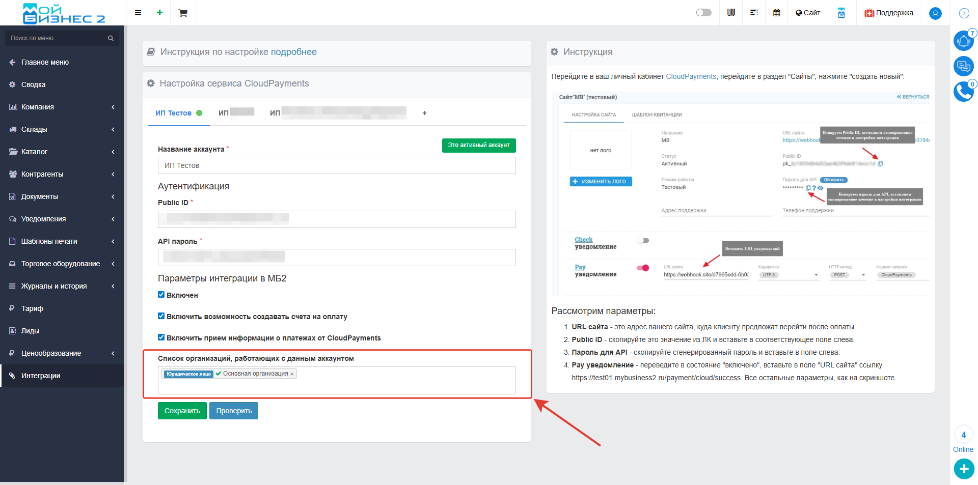The image size is (978, 485).
Task: Click the right arrow circle icon
Action: [964, 13]
